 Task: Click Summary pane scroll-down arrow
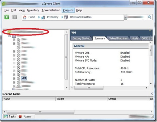pyautogui.click(x=151, y=84)
